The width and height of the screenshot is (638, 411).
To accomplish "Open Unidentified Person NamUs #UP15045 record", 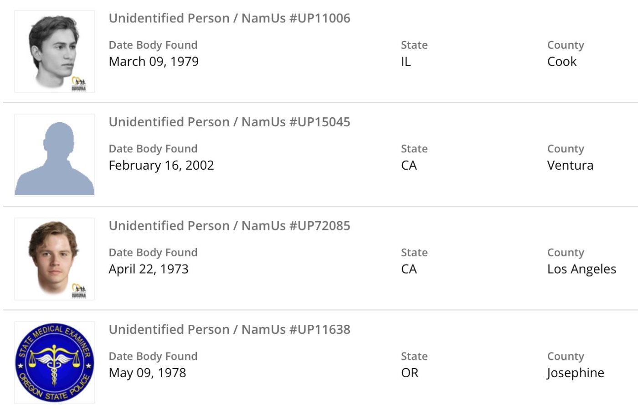I will point(229,122).
